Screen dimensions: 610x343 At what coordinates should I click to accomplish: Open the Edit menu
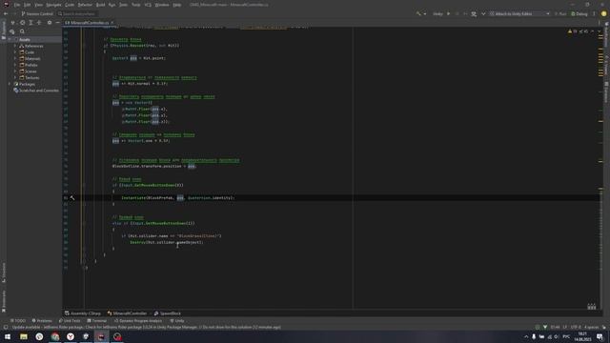click(x=27, y=5)
